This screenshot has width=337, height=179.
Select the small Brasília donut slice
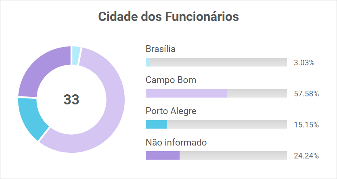76,55
